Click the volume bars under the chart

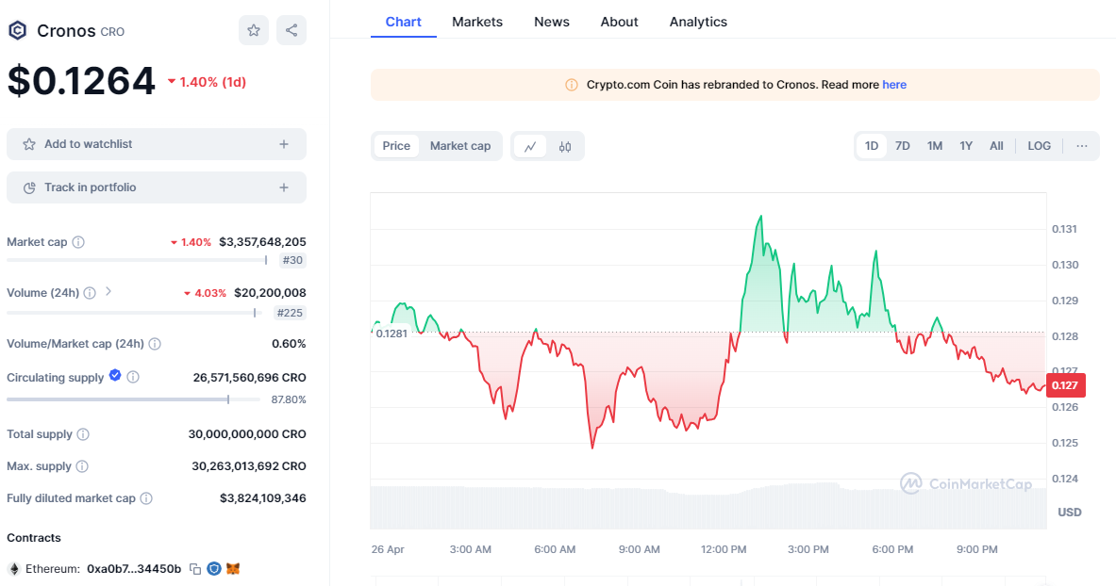[x=708, y=508]
